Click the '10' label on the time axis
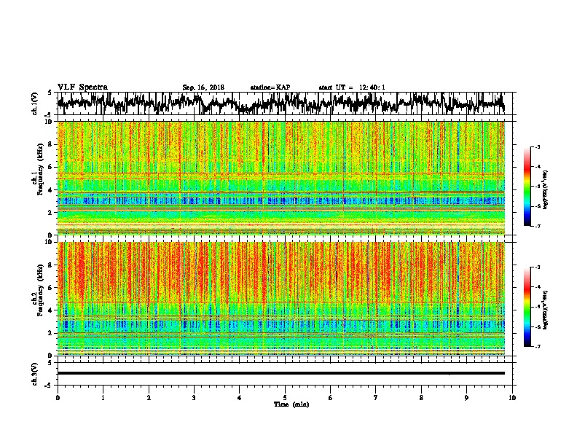The width and height of the screenshot is (577, 446). (x=512, y=398)
